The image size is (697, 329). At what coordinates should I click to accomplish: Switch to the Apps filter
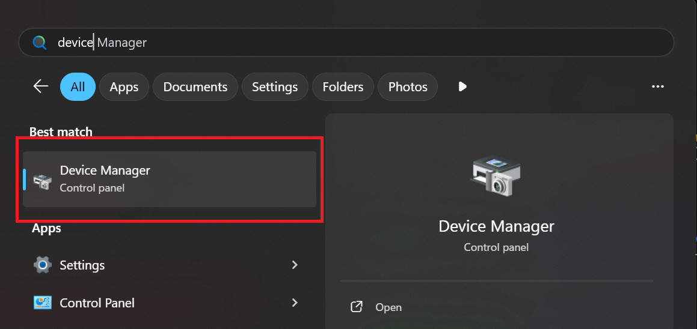point(124,87)
